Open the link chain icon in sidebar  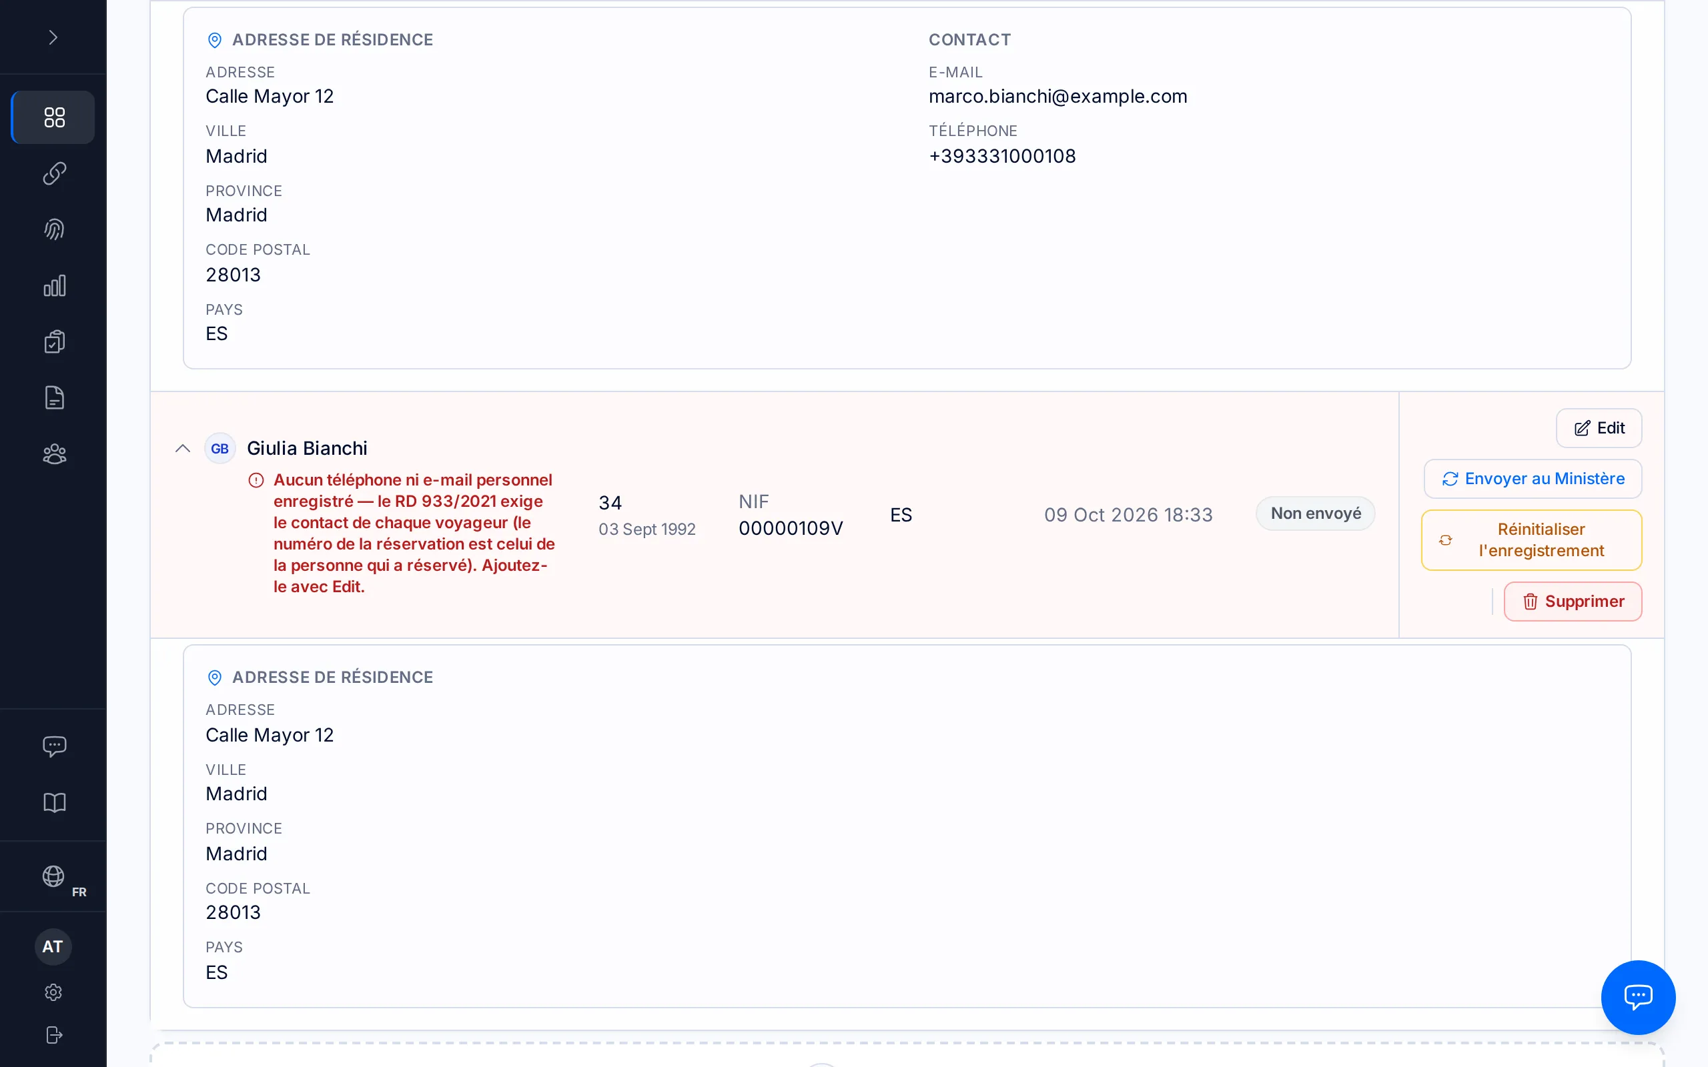point(54,173)
